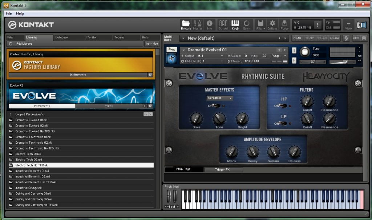Open the Trigger FX page tab
The width and height of the screenshot is (372, 220).
click(x=223, y=169)
